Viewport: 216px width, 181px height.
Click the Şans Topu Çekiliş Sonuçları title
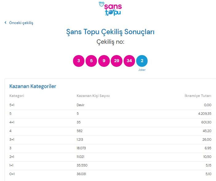pos(110,32)
